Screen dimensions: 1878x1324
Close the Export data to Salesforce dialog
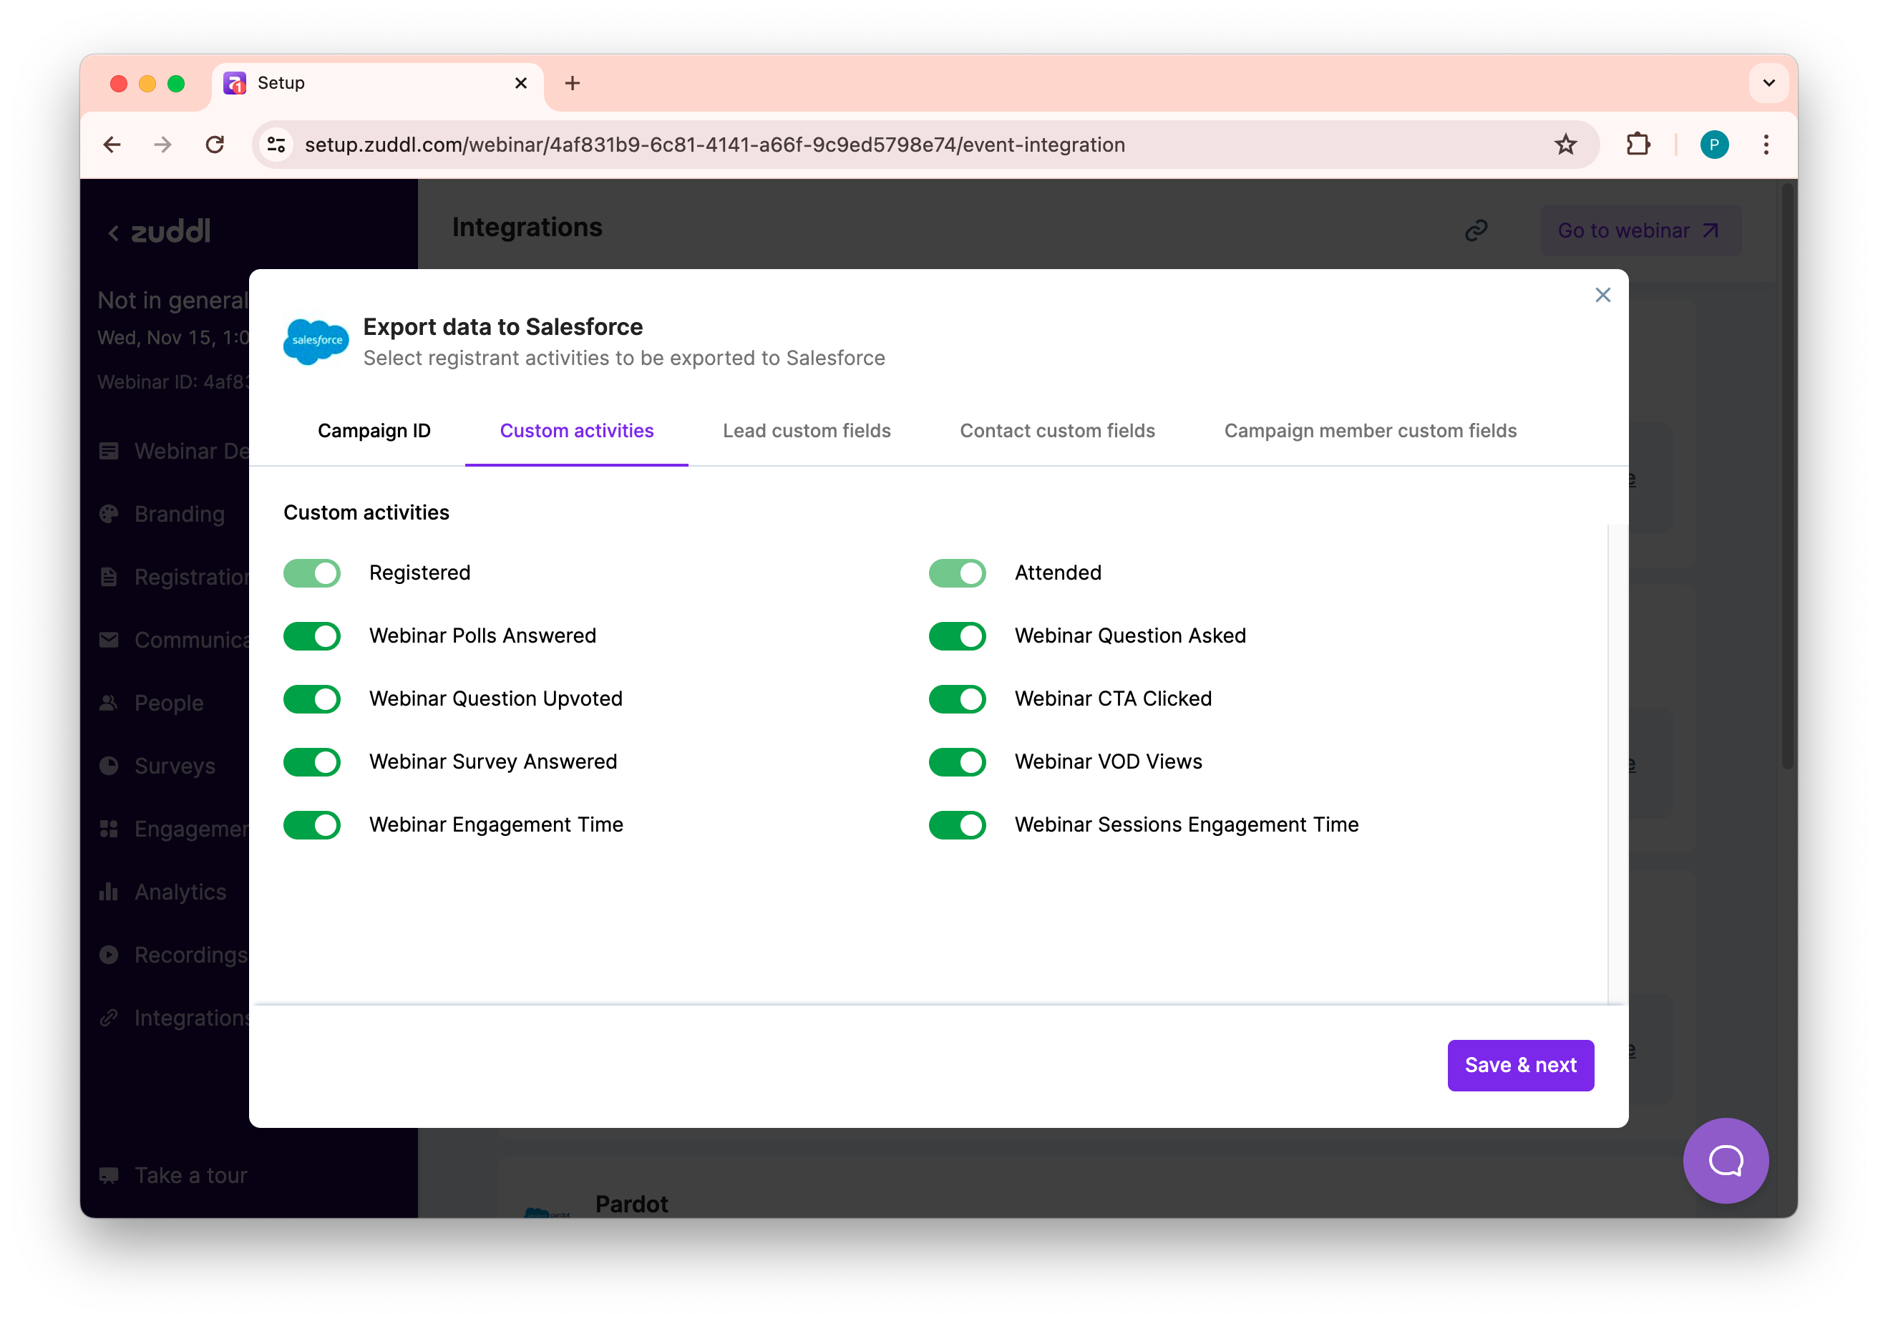coord(1602,296)
